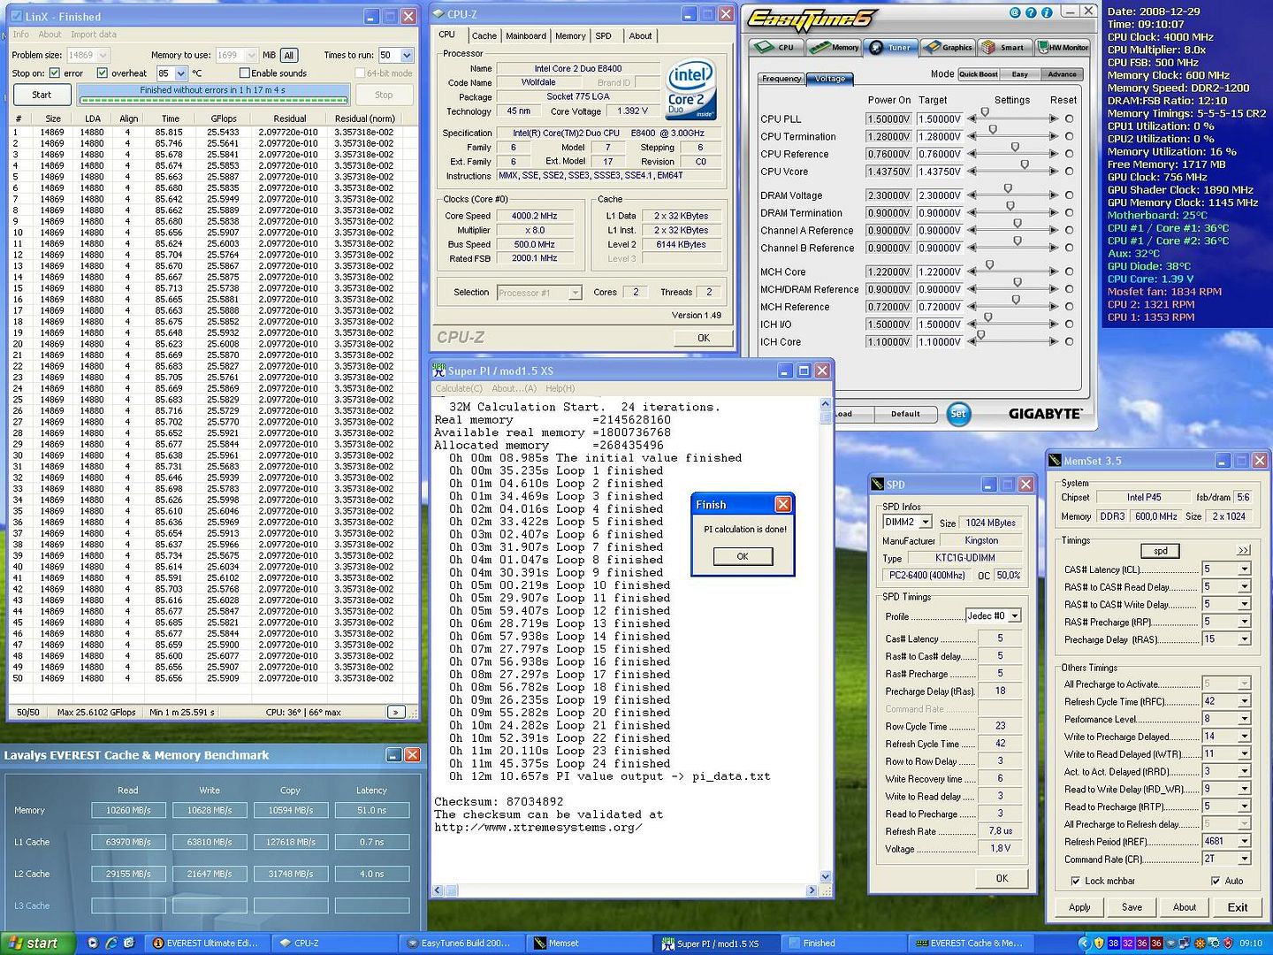Select Quick Boost mode in EasyTune6
The height and width of the screenshot is (955, 1273).
point(978,74)
